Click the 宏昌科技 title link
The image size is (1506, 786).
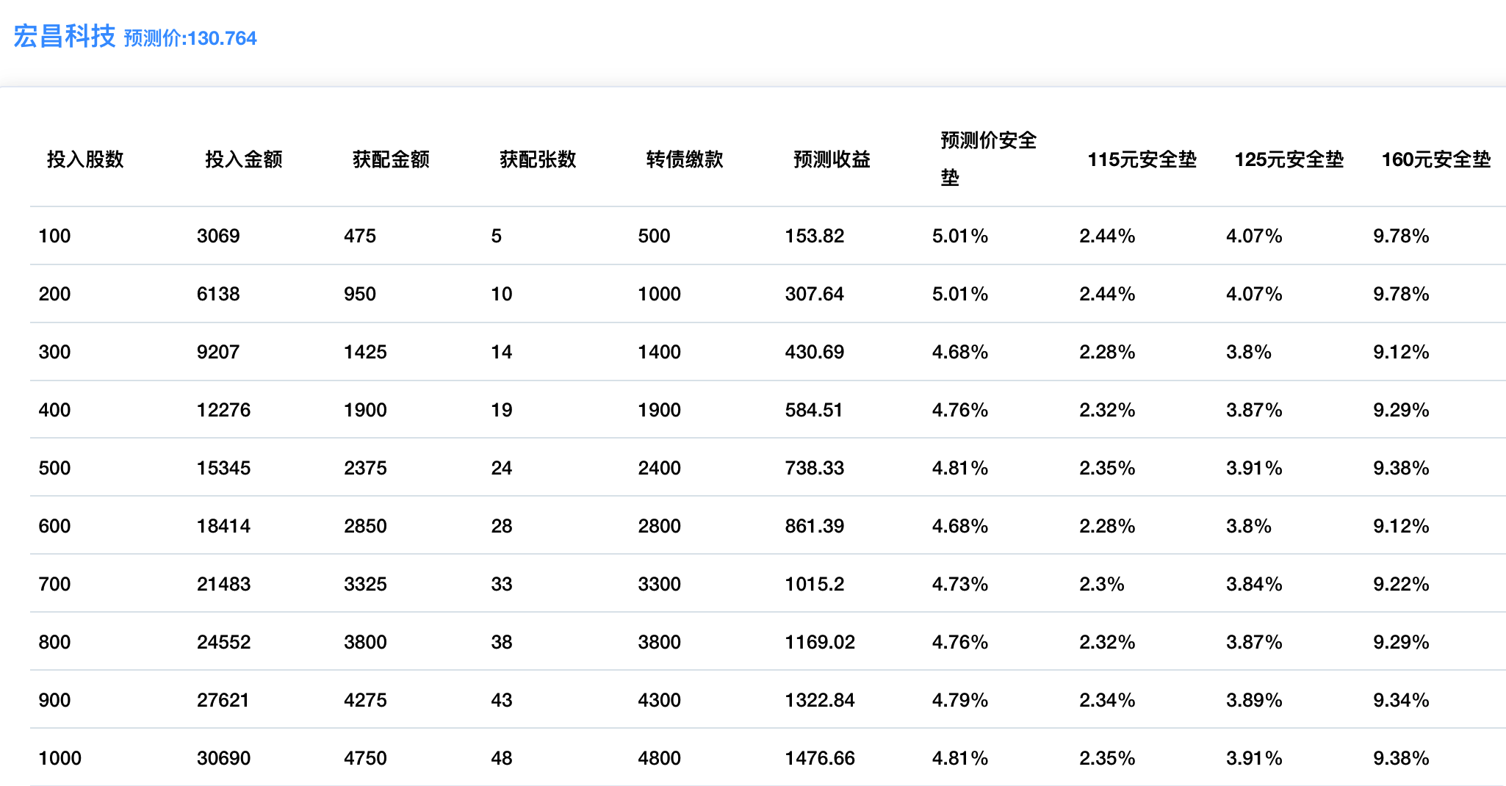click(65, 37)
